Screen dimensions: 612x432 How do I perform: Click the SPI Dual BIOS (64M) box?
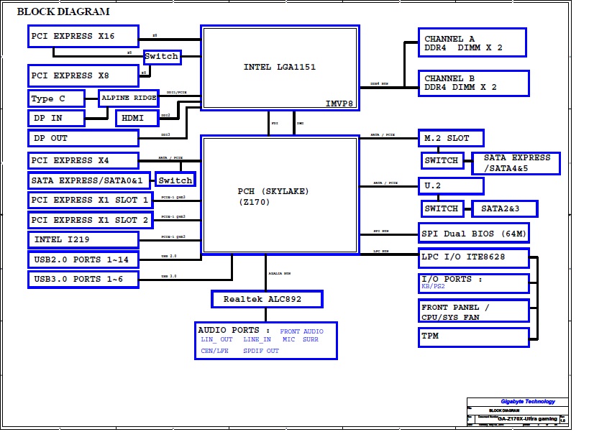point(473,234)
